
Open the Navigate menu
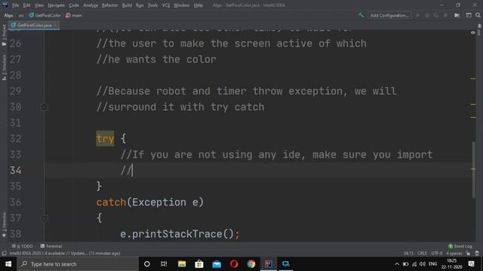pyautogui.click(x=57, y=5)
